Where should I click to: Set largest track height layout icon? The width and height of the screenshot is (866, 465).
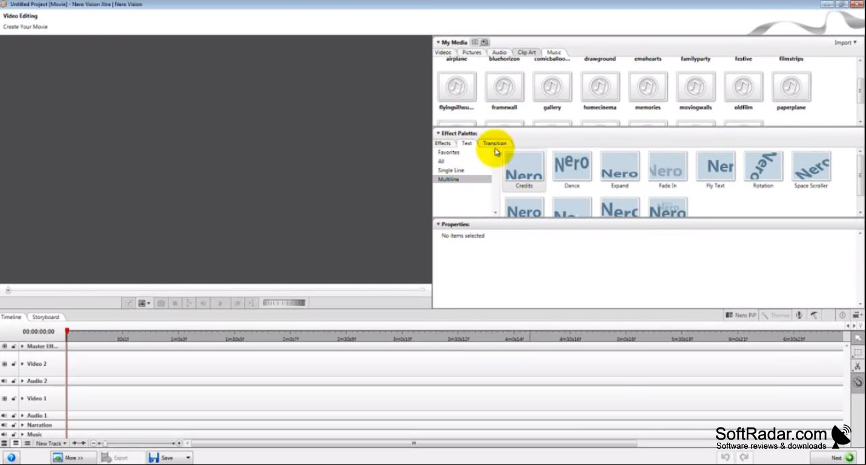[5, 443]
